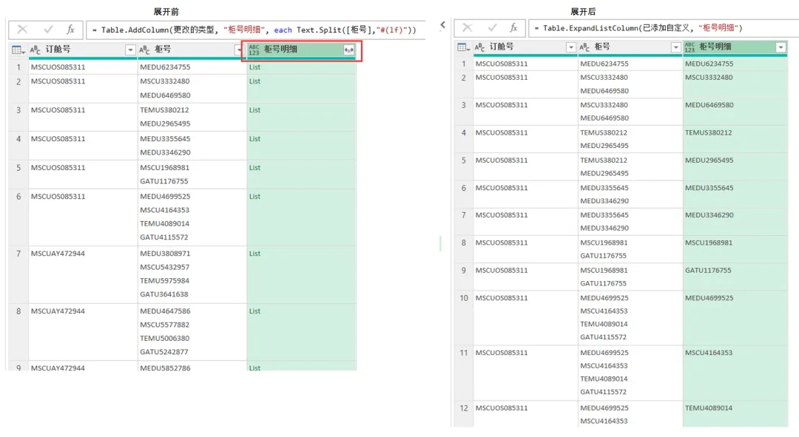Image resolution: width=799 pixels, height=437 pixels.
Task: Cancel the formula edit in the 展开前 panel
Action: pos(22,30)
